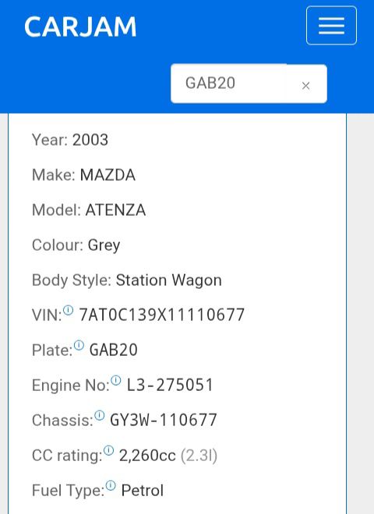Open the hamburger navigation menu
Viewport: 374px width, 514px height.
click(331, 26)
